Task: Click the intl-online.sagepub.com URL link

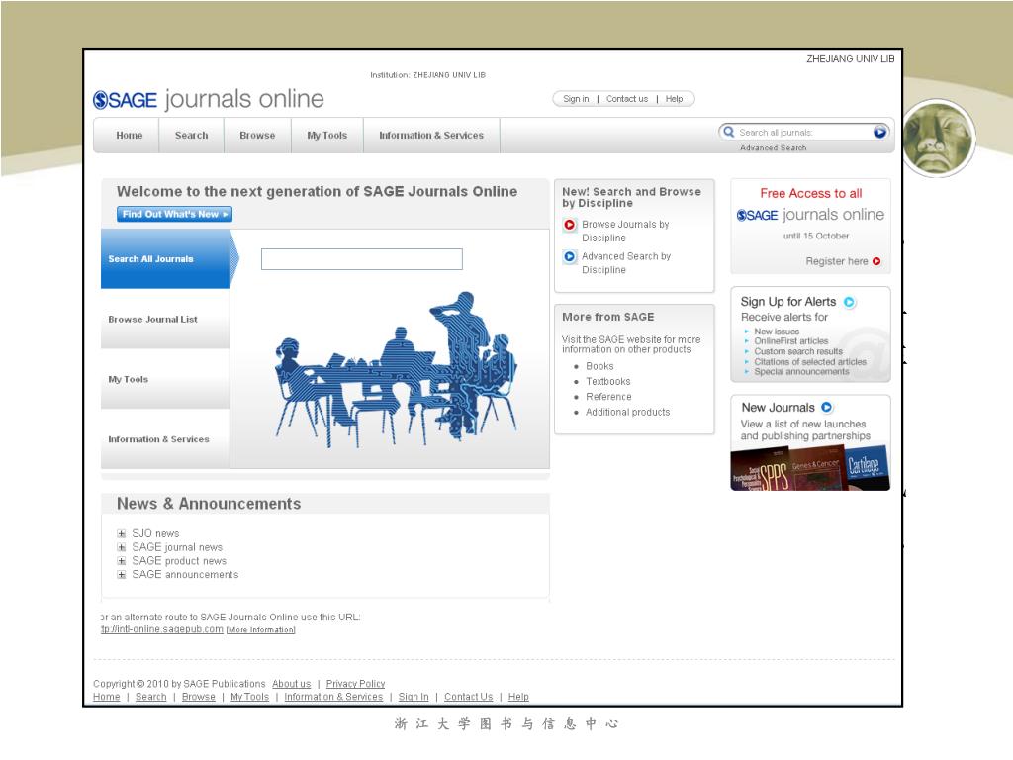Action: [x=162, y=629]
